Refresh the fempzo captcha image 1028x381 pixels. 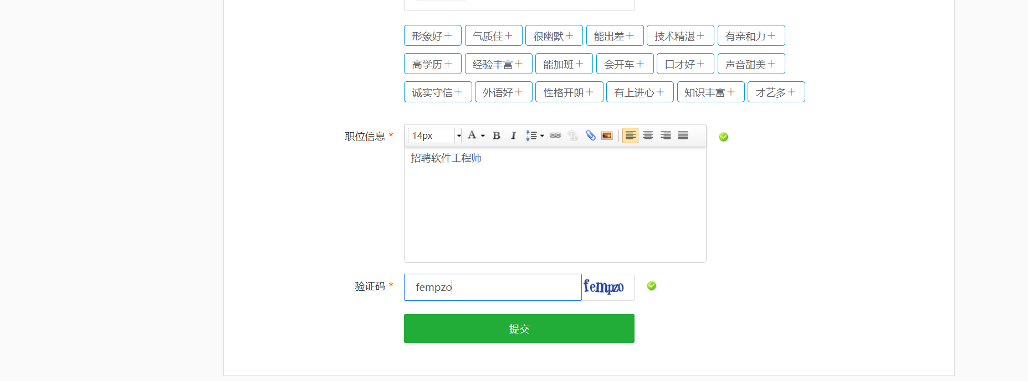click(x=607, y=287)
